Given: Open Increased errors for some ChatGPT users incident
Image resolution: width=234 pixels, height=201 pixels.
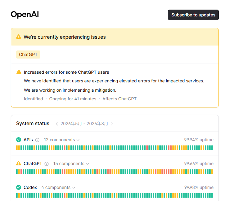Looking at the screenshot, I should click(66, 72).
